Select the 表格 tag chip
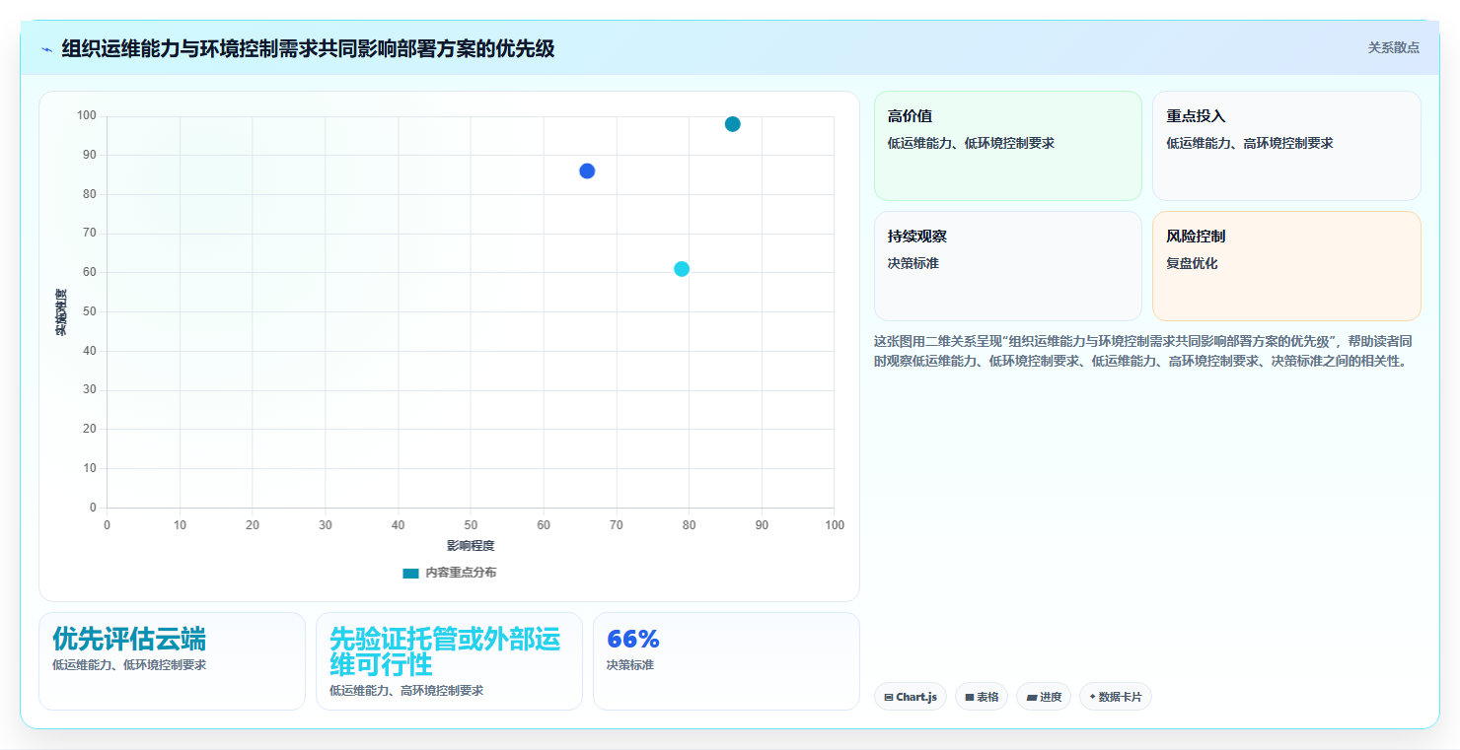 (981, 697)
